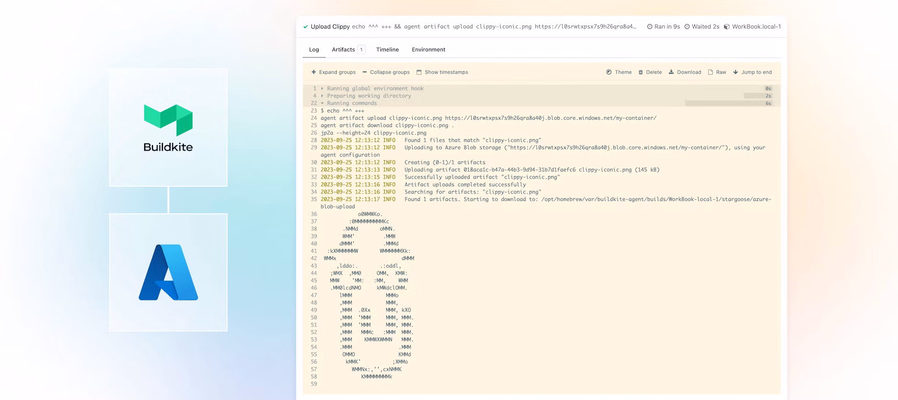Click the Upload Clippy job title
This screenshot has width=898, height=400.
(330, 26)
